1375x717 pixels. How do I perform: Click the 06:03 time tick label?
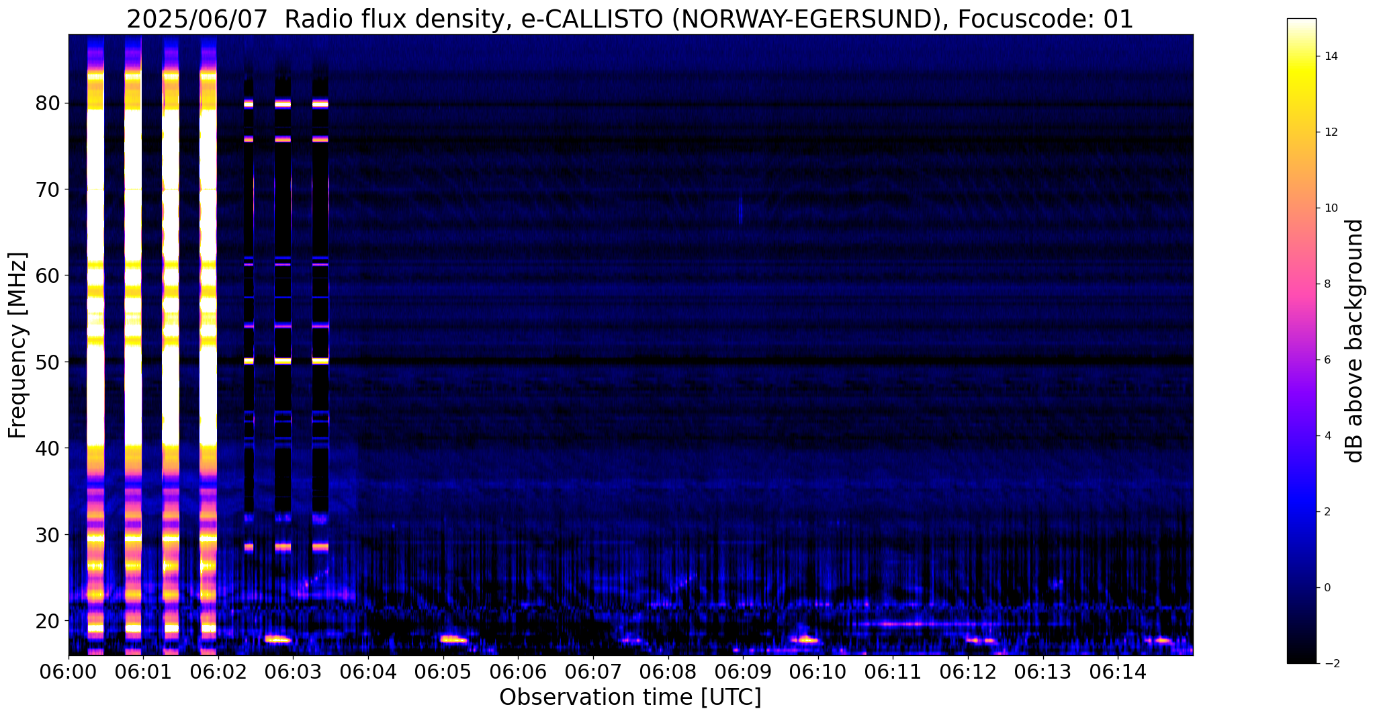[x=293, y=672]
